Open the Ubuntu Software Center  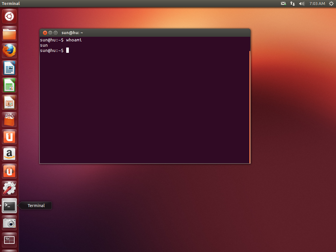(9, 119)
